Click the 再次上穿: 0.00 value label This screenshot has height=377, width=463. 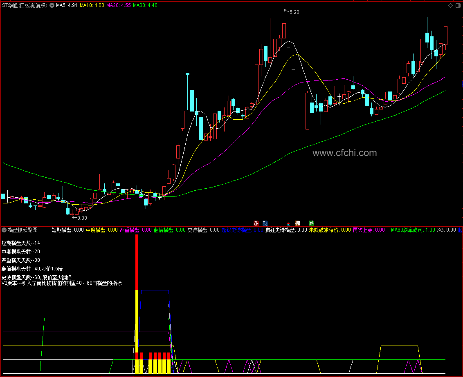(369, 230)
